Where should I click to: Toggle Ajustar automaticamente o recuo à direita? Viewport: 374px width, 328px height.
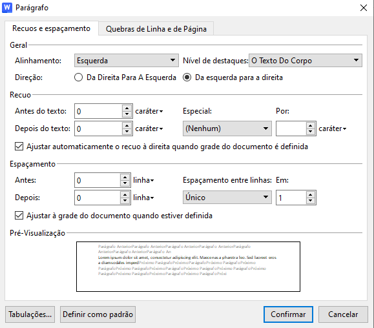point(19,147)
